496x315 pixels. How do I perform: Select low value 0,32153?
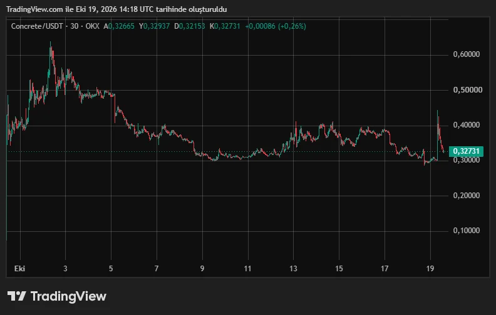(192, 26)
